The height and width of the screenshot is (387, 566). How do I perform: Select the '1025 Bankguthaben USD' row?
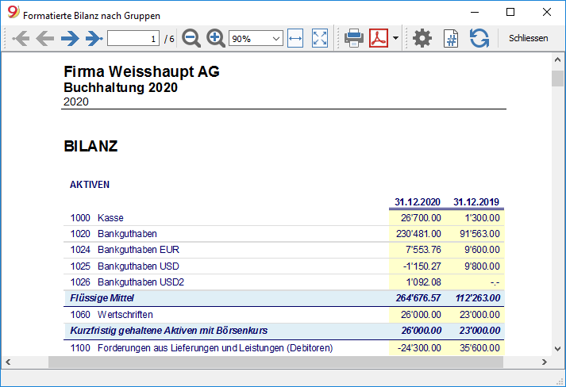pyautogui.click(x=283, y=266)
